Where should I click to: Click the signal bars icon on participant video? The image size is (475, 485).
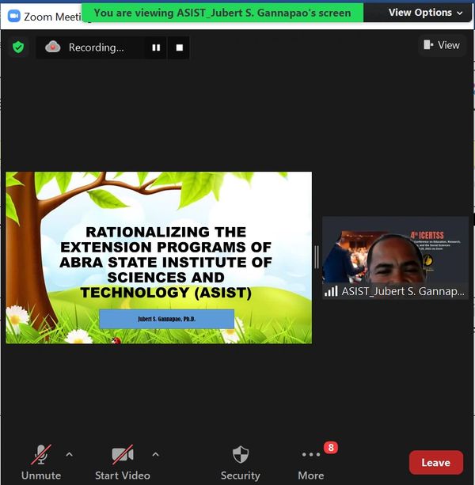coord(331,291)
